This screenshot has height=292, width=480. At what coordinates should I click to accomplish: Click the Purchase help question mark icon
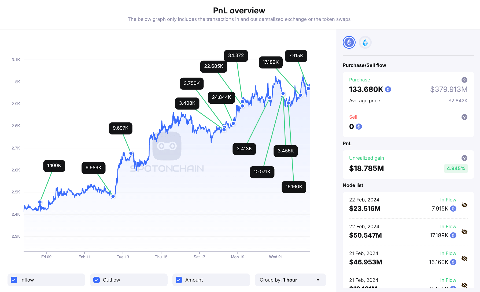click(464, 80)
